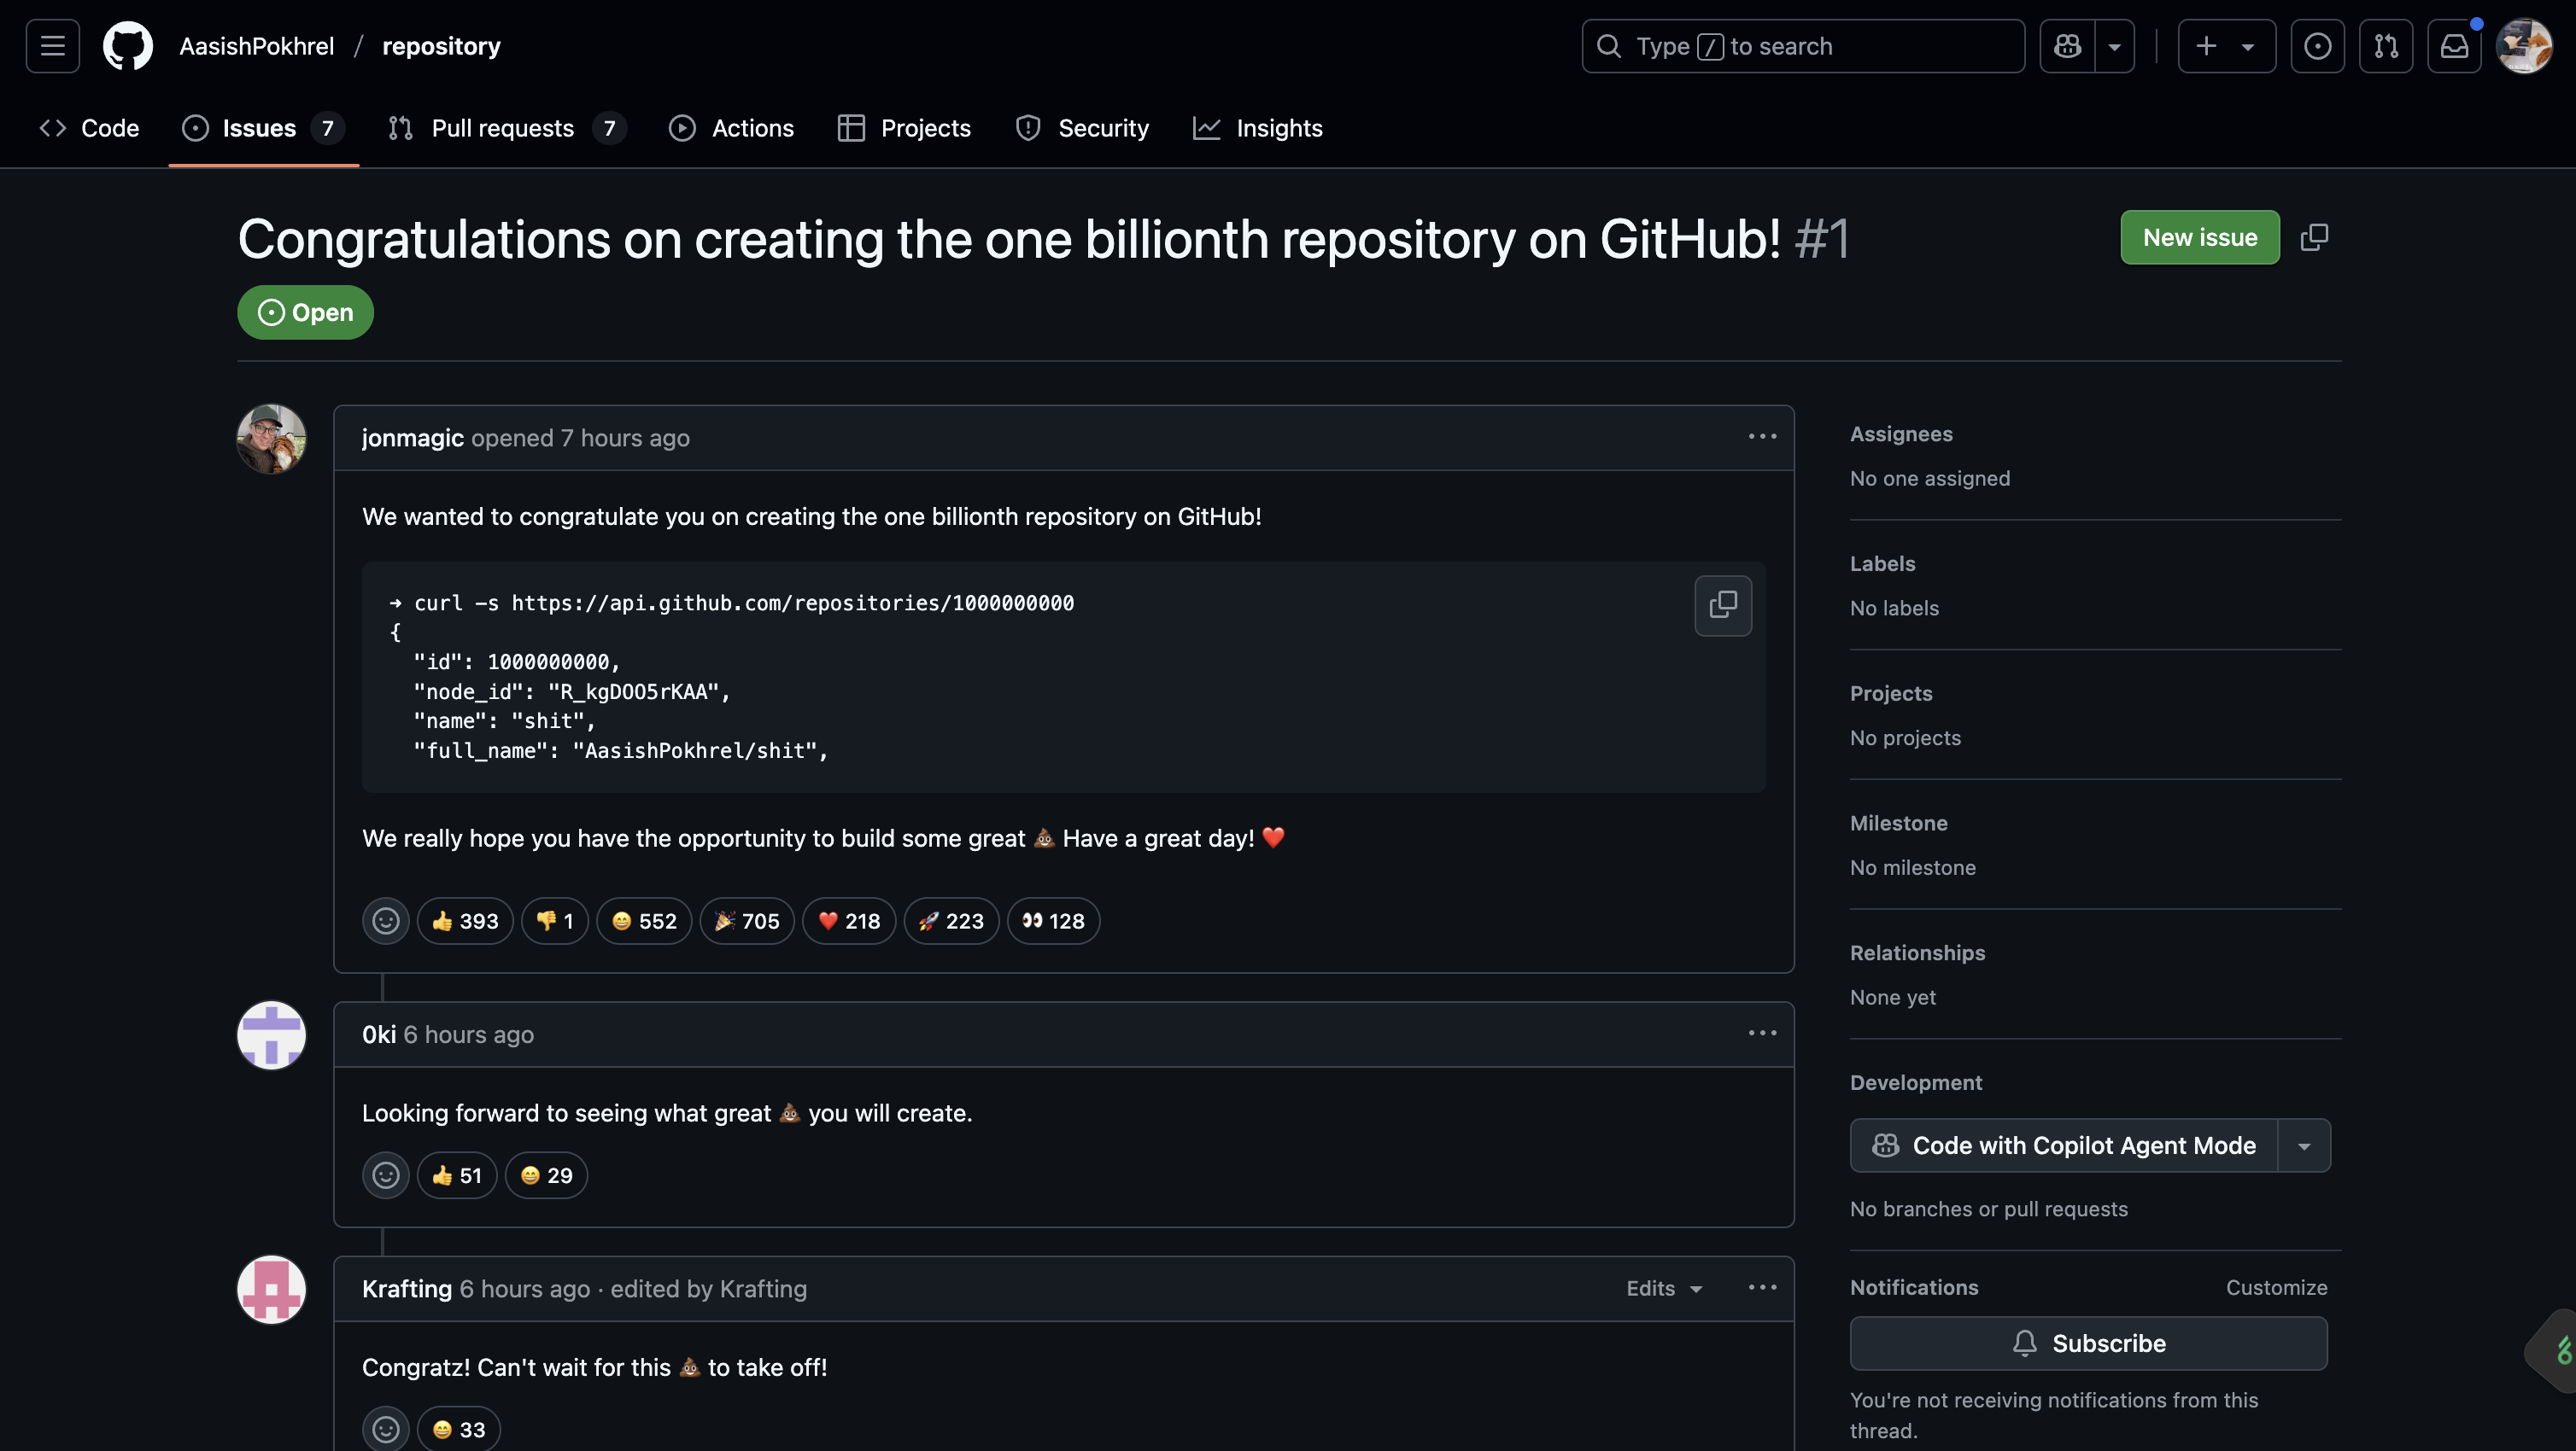Open the hamburger navigation menu
The image size is (2576, 1451).
(x=52, y=46)
